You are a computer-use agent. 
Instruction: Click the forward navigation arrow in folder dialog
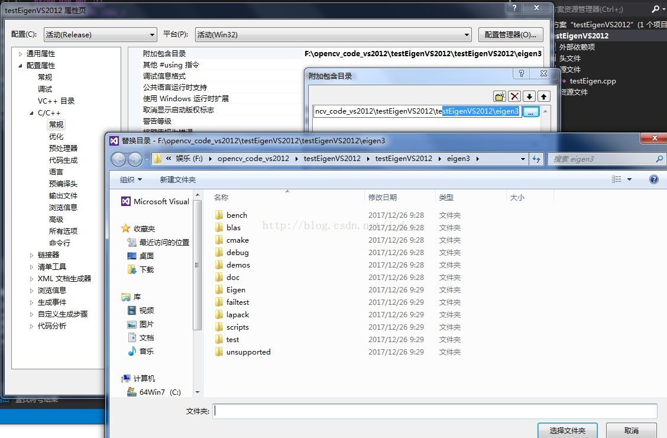[135, 159]
